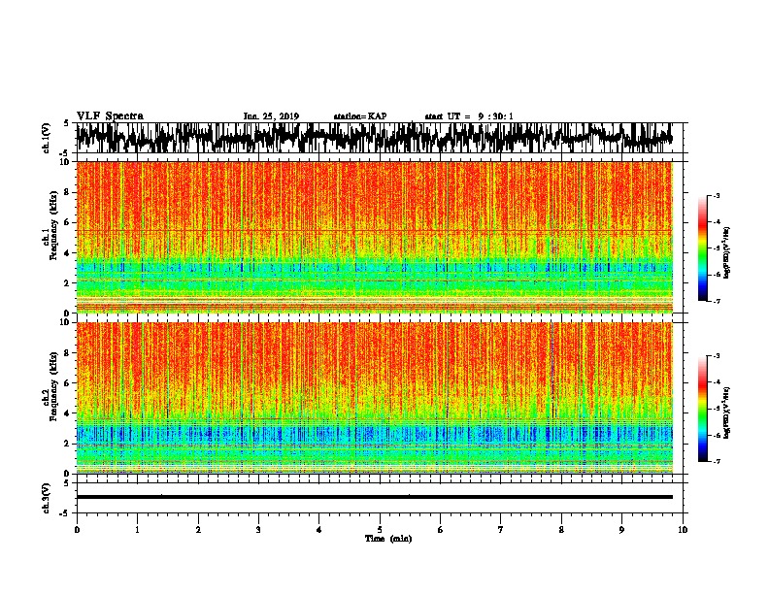Click time axis tick label "4"
Screen dimensions: 769x594
tap(318, 530)
